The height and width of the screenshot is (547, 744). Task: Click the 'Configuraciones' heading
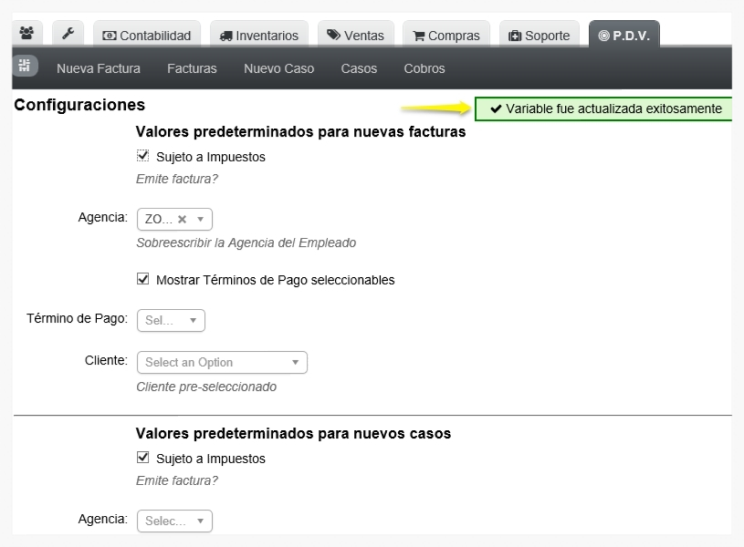coord(79,105)
